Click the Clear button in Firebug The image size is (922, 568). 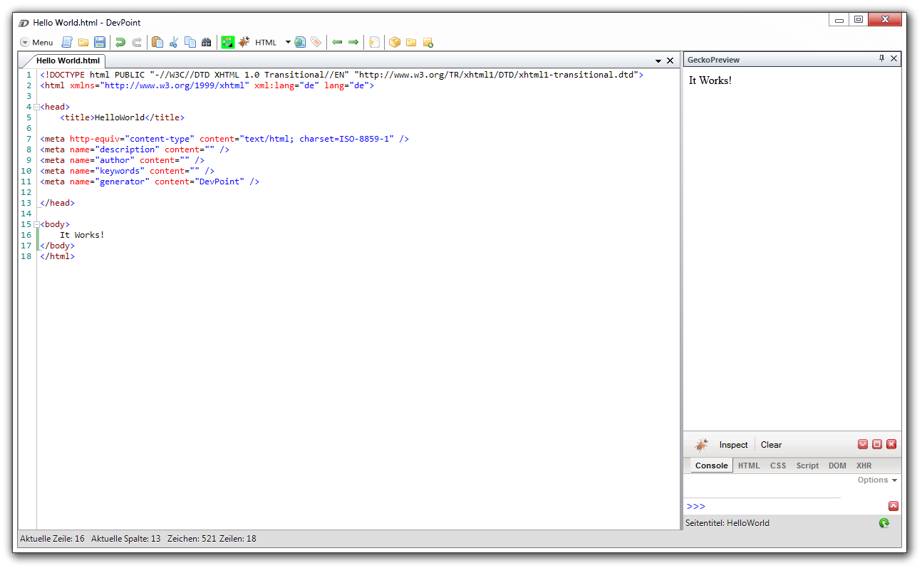tap(771, 445)
